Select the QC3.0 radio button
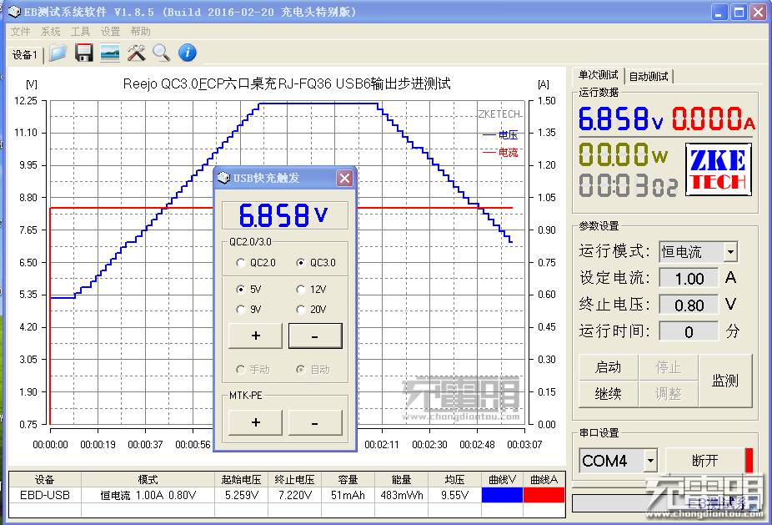The height and width of the screenshot is (525, 772). click(x=300, y=263)
